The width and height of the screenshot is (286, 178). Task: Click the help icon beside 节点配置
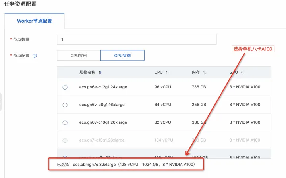[x=35, y=56]
